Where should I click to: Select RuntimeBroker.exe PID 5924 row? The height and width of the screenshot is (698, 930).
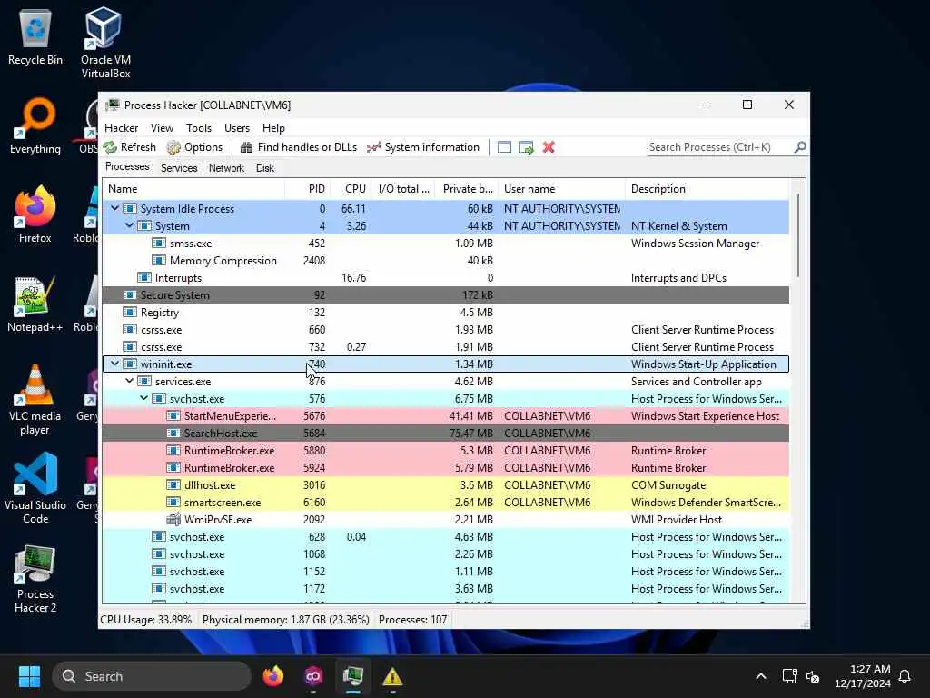click(446, 468)
